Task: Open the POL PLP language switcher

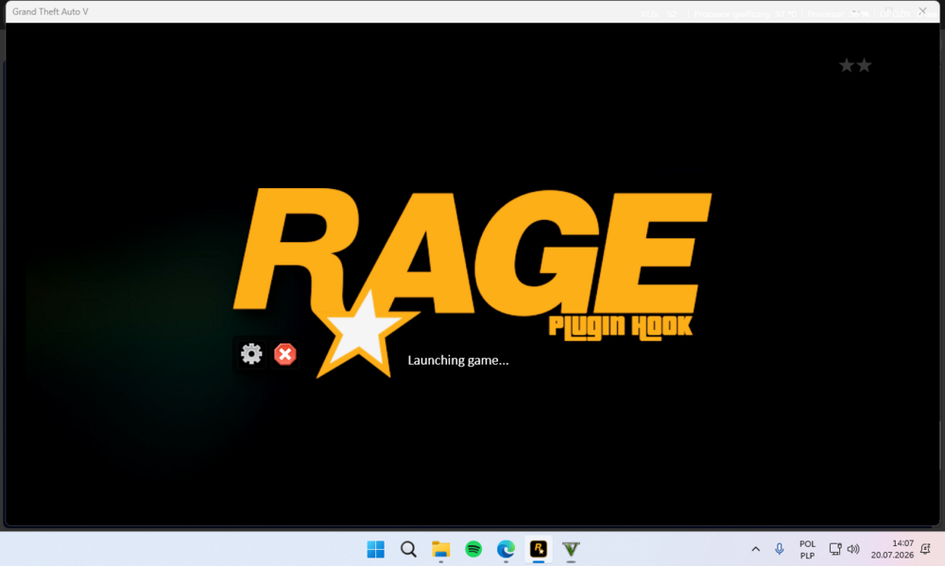Action: pyautogui.click(x=807, y=549)
